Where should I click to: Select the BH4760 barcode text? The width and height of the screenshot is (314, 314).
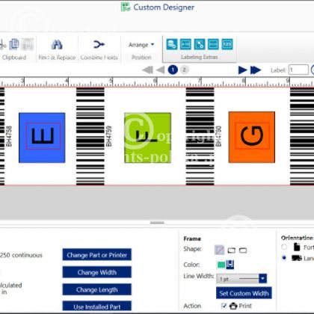pos(218,136)
